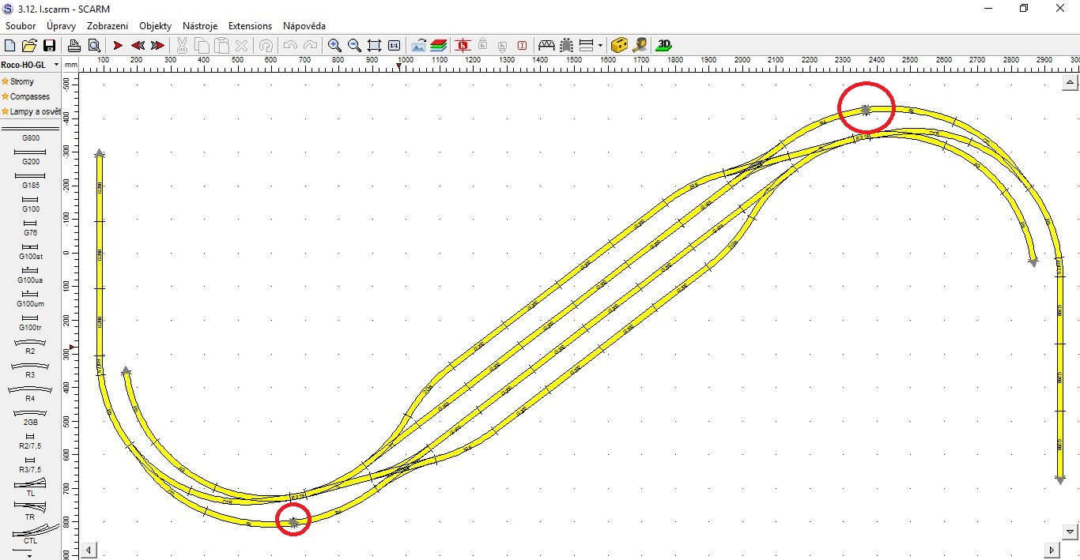This screenshot has height=560, width=1080.
Task: Open the Roco-HO-GL track library dropdown
Action: point(56,65)
